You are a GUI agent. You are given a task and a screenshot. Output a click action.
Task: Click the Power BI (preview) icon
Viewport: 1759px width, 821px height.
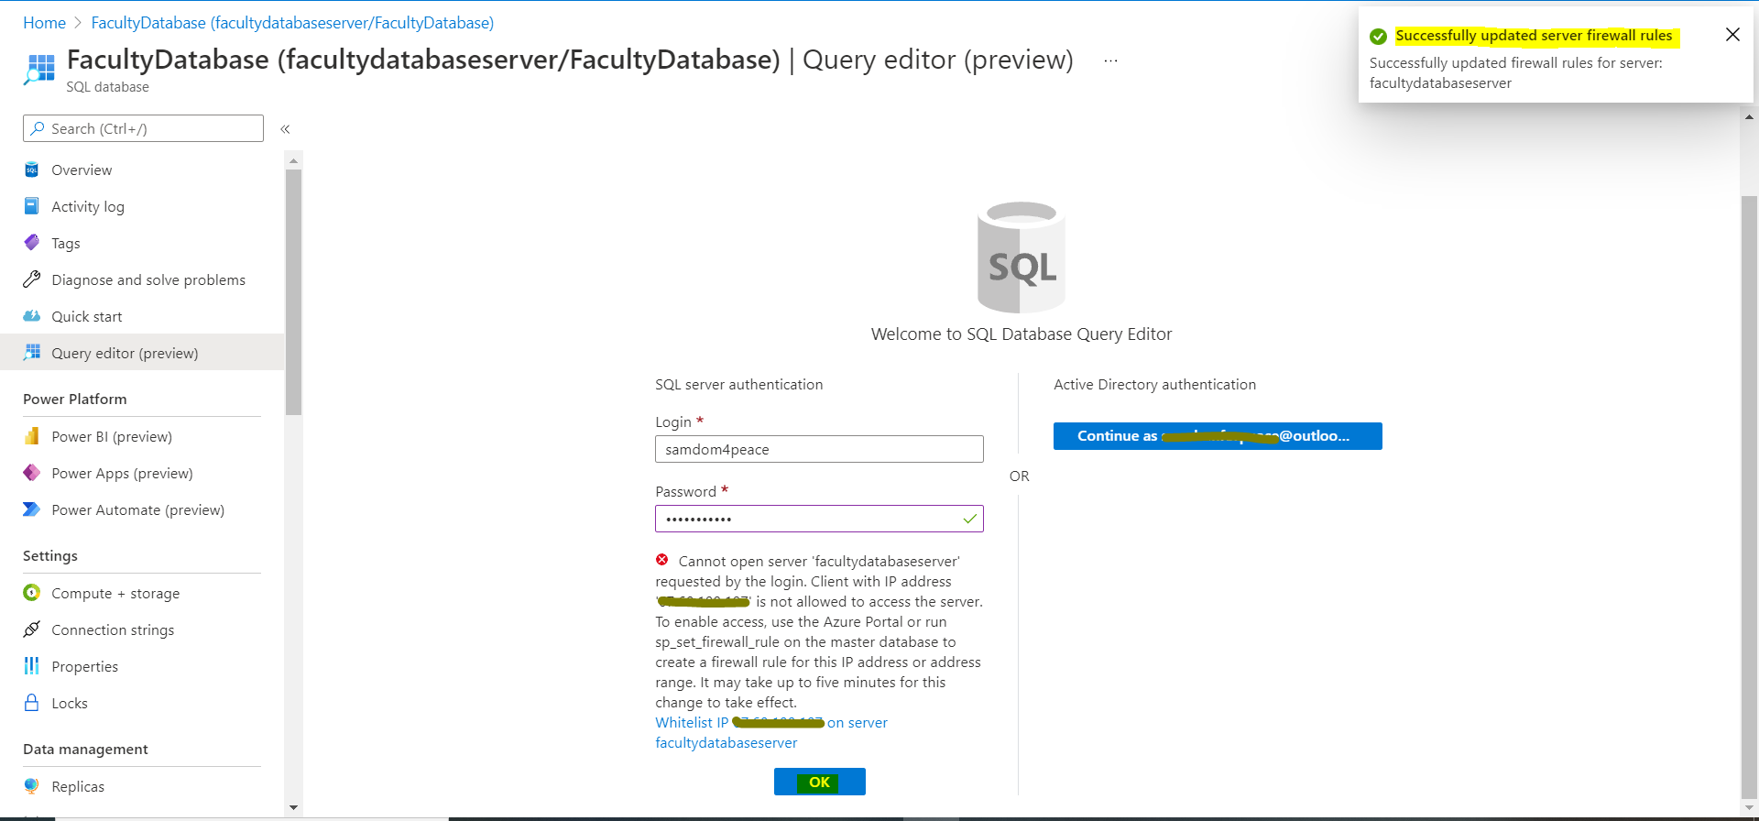(32, 436)
